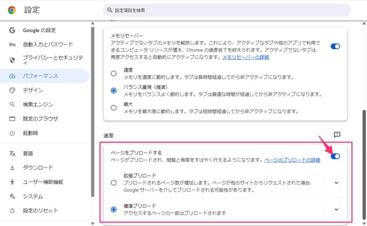Click the magnifier icon for 検索エンジン
This screenshot has height=226, width=367.
[12, 105]
